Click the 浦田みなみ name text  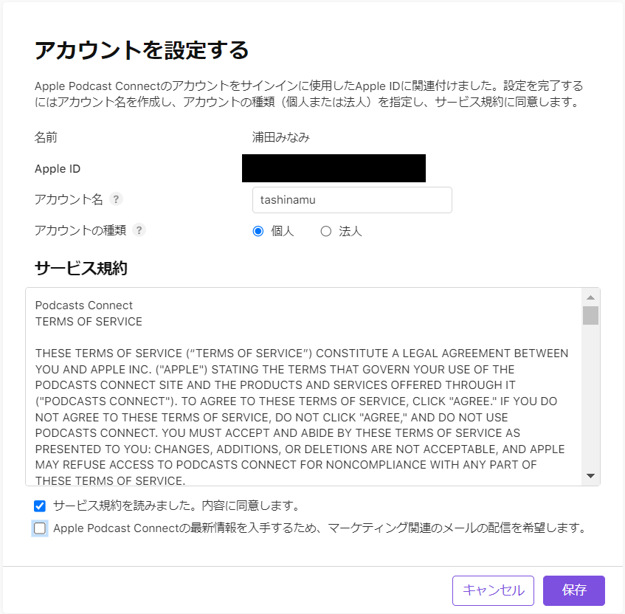[x=281, y=137]
